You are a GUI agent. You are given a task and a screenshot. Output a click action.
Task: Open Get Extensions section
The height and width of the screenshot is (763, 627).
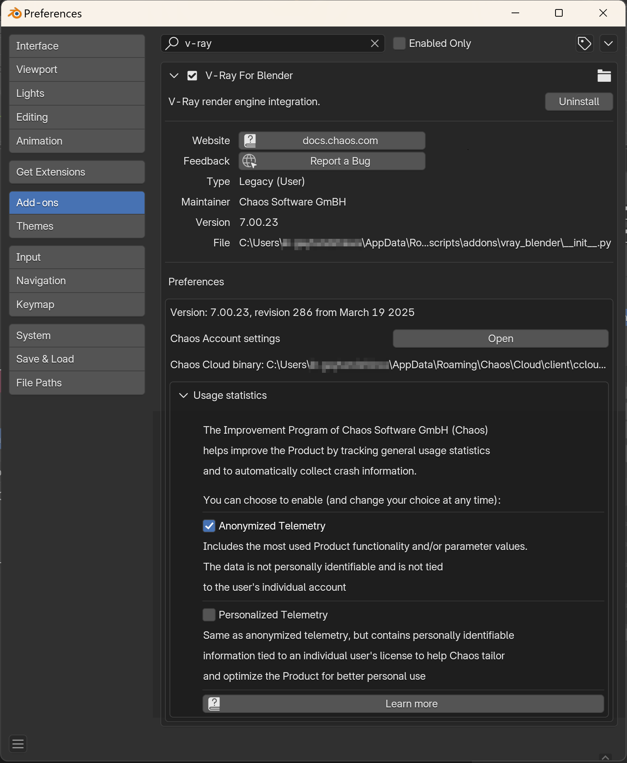tap(77, 172)
